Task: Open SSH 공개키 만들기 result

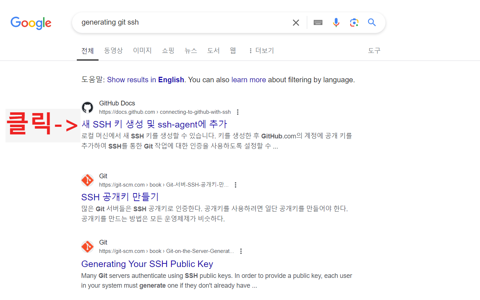Action: tap(120, 197)
